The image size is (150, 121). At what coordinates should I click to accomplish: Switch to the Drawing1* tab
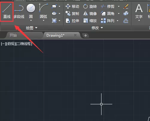point(55,35)
